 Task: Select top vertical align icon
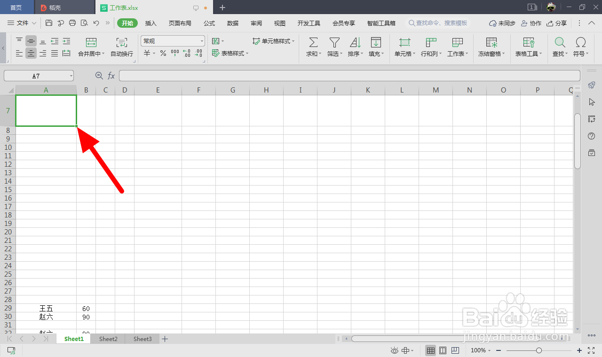click(x=19, y=41)
